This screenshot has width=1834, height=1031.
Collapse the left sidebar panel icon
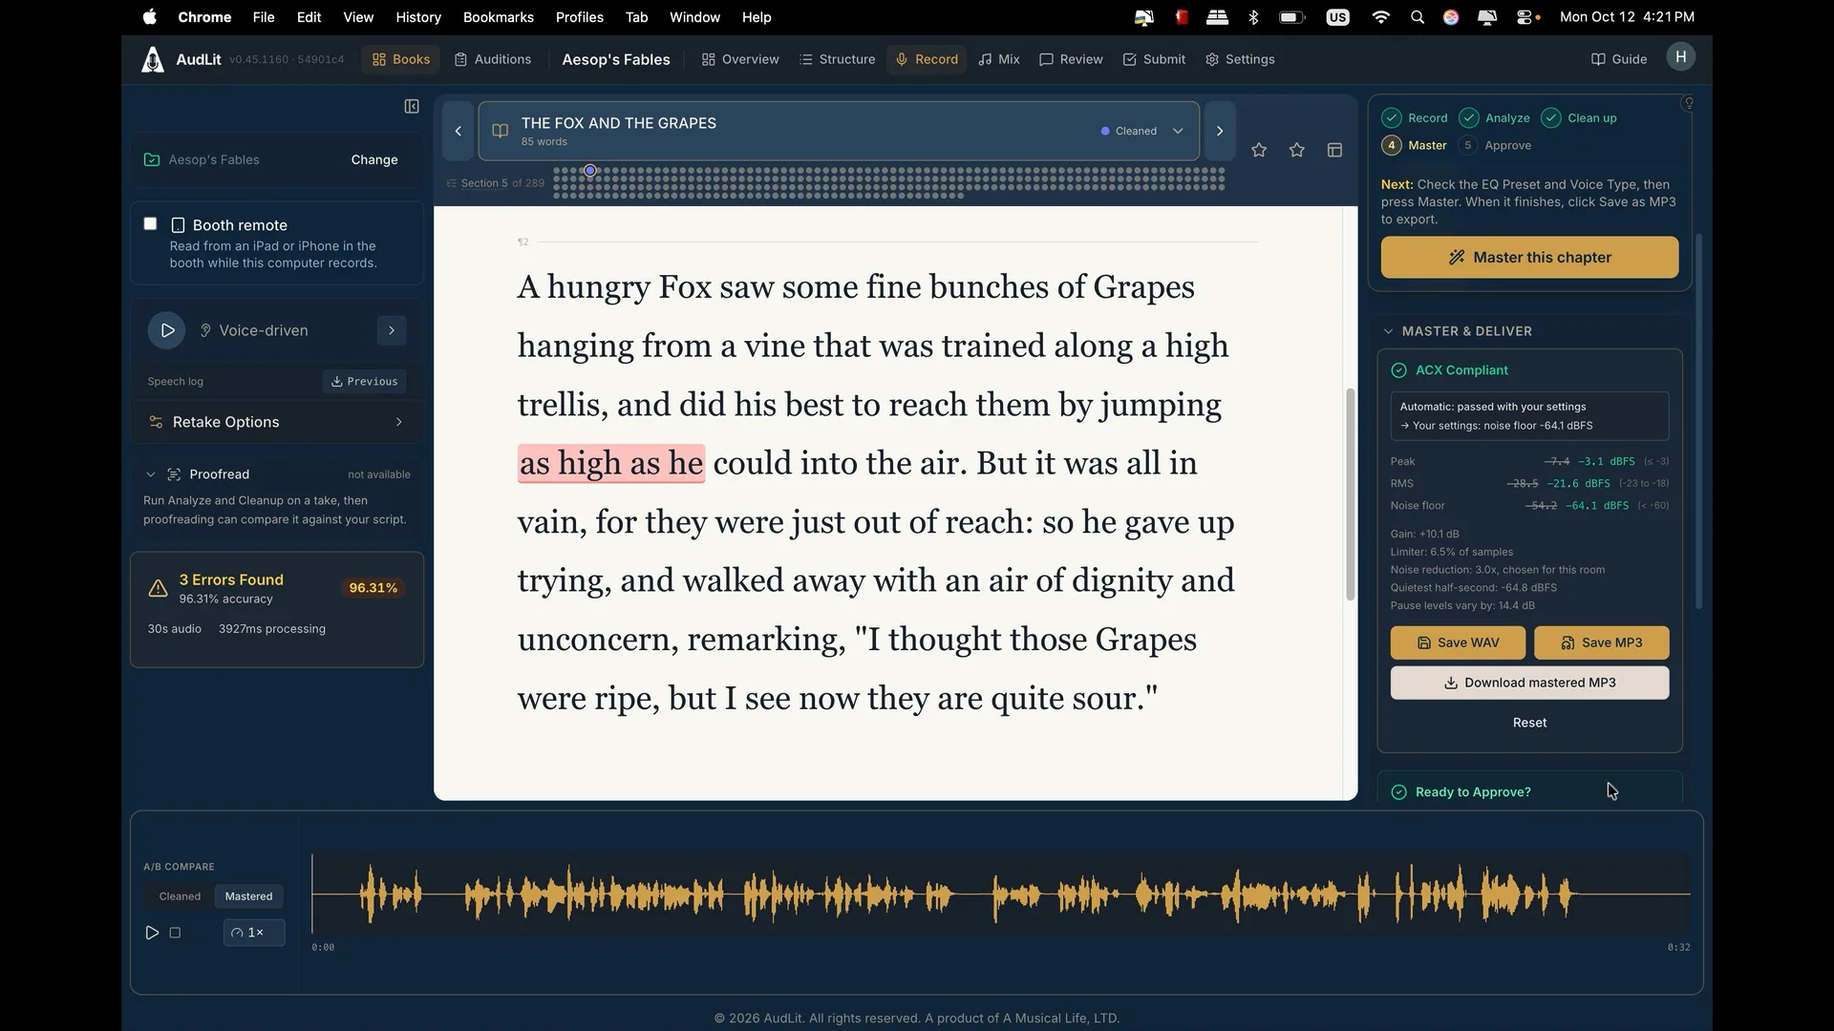pos(412,106)
